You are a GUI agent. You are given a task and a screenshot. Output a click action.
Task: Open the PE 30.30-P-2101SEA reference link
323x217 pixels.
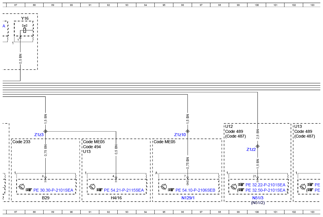(53, 190)
